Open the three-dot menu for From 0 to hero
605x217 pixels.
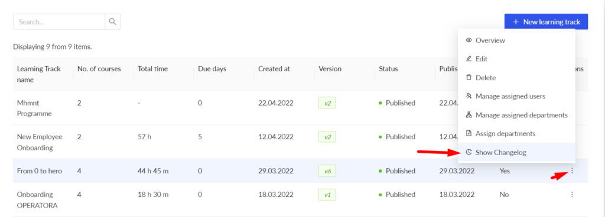tap(572, 171)
